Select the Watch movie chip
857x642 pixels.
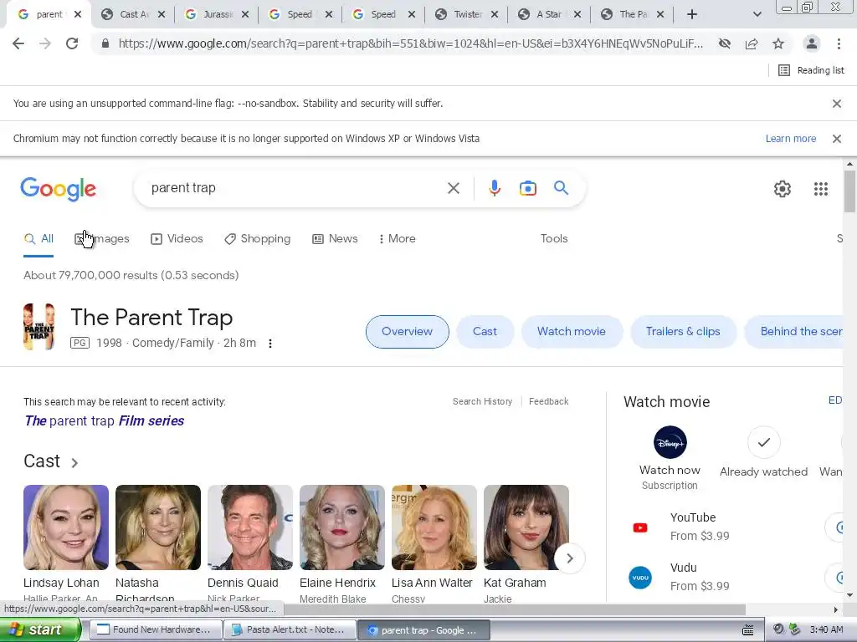(571, 331)
